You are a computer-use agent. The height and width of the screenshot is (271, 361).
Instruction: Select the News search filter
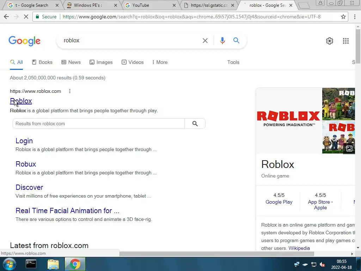pyautogui.click(x=71, y=62)
